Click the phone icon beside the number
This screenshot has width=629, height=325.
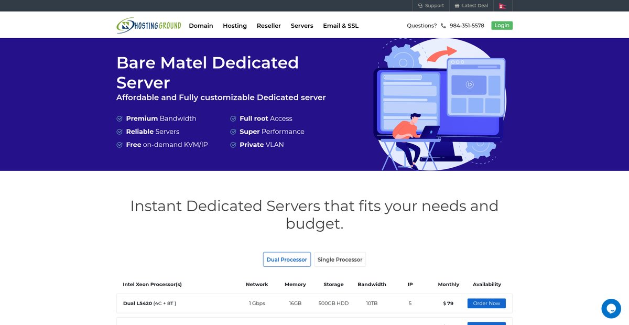click(443, 26)
